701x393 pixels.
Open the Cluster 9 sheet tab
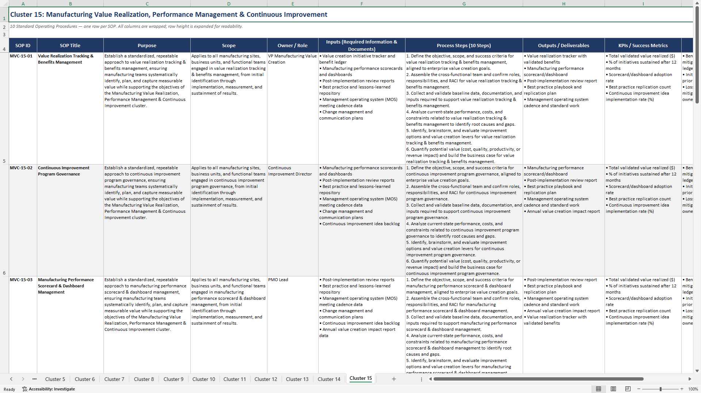174,379
